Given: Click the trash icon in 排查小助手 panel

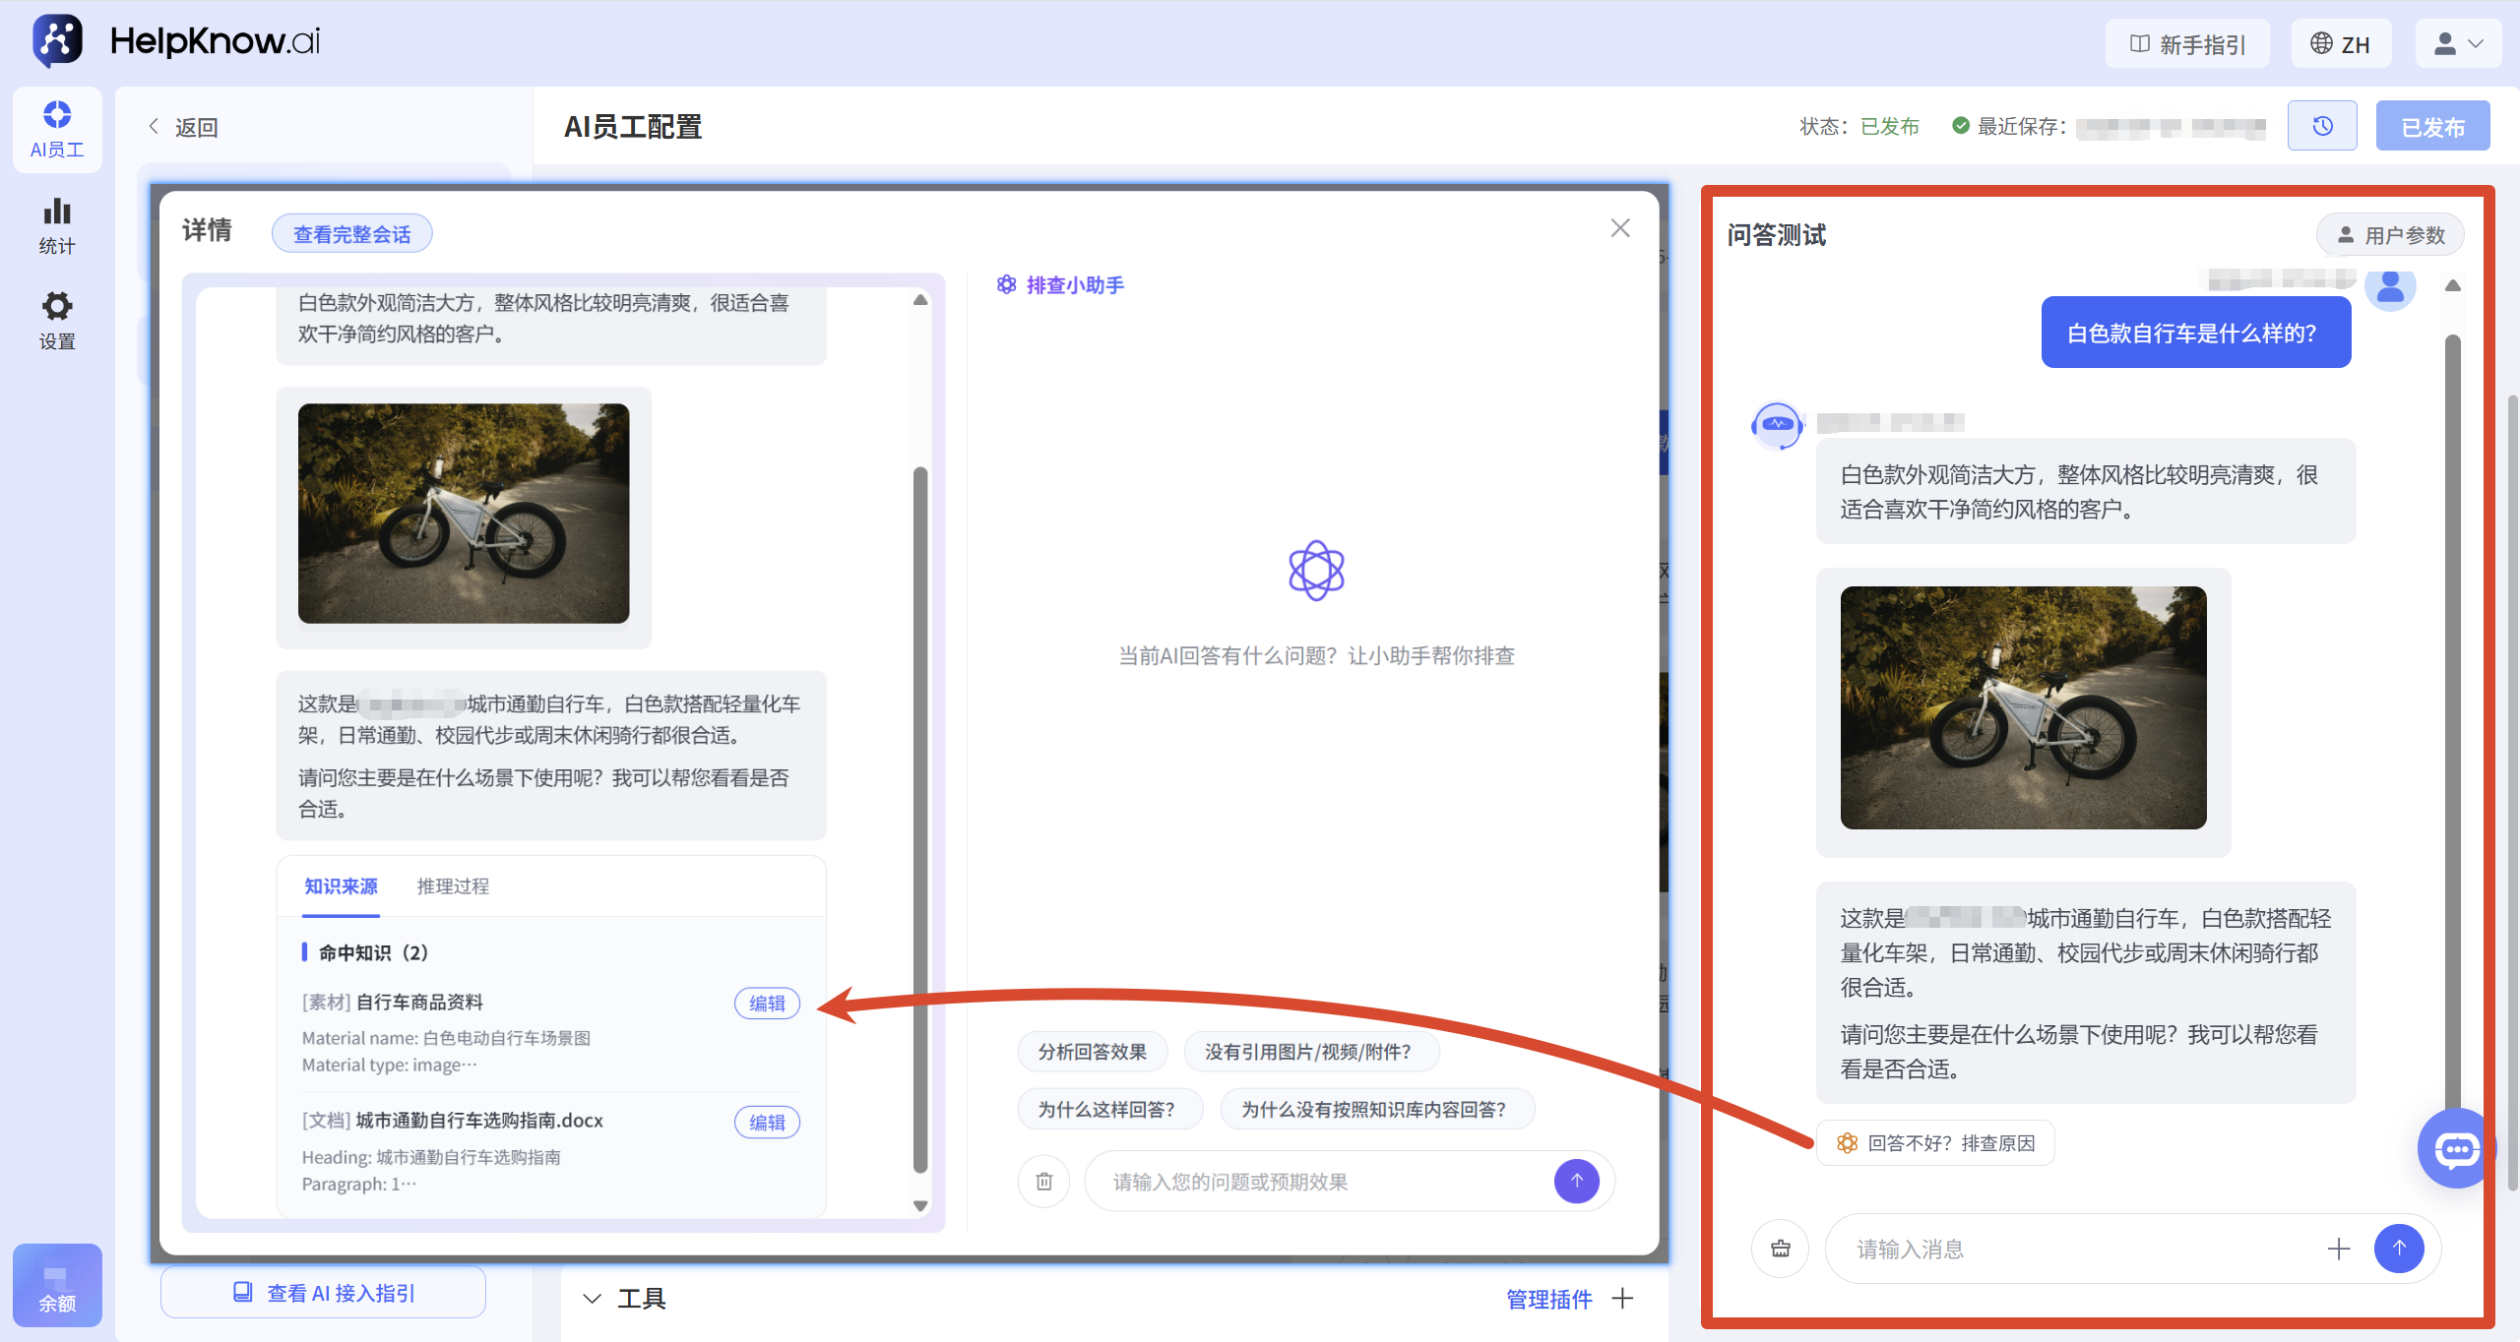Looking at the screenshot, I should (x=1044, y=1181).
